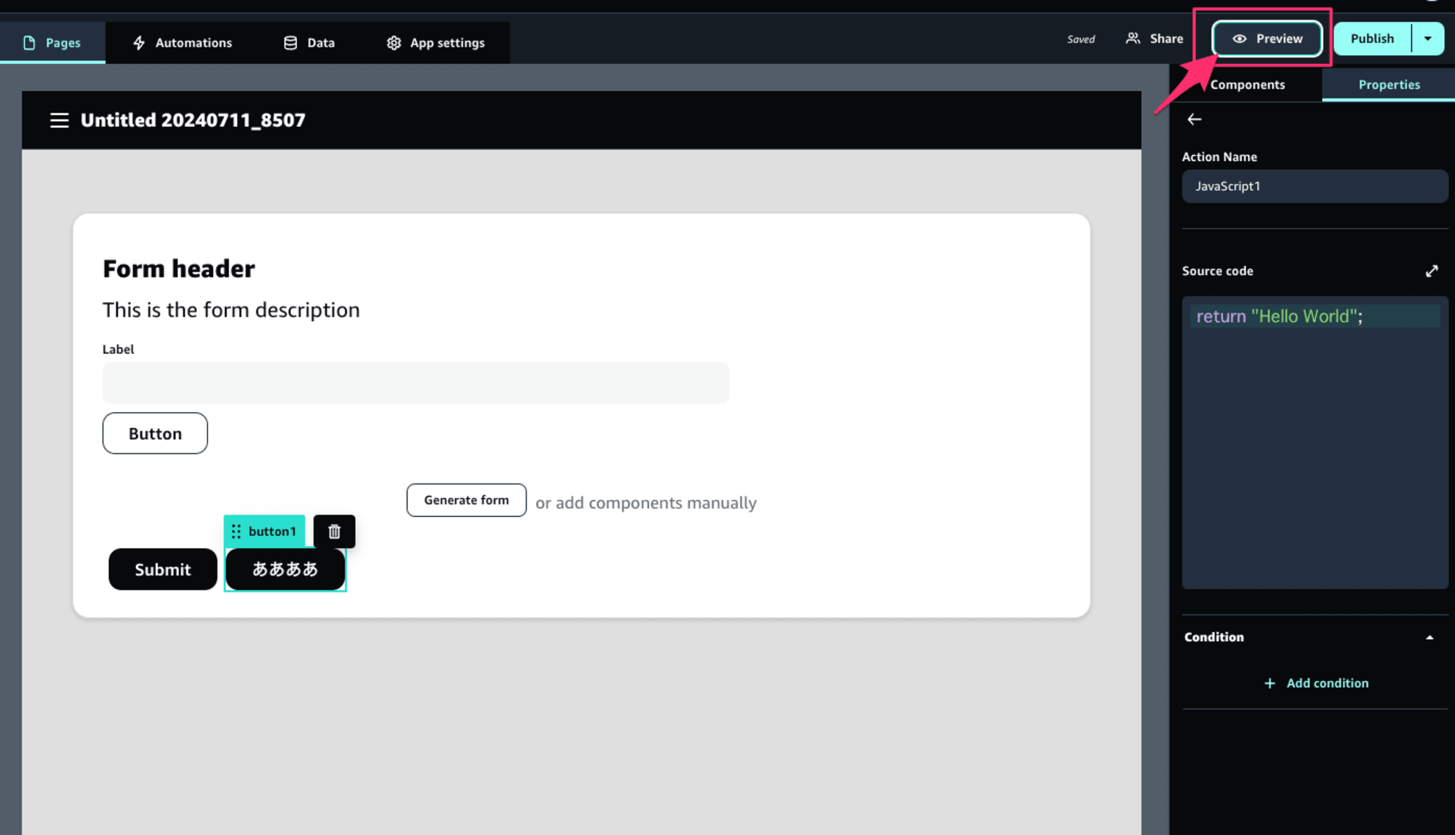Select the Form header text
1455x835 pixels.
(179, 269)
